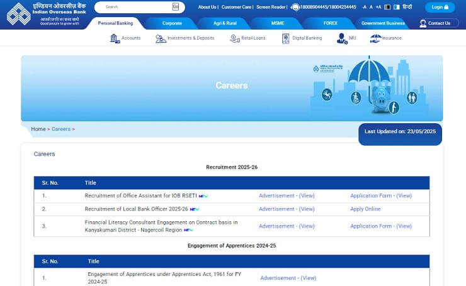Click the Insurance umbrella icon
This screenshot has height=286, width=466.
pos(376,38)
